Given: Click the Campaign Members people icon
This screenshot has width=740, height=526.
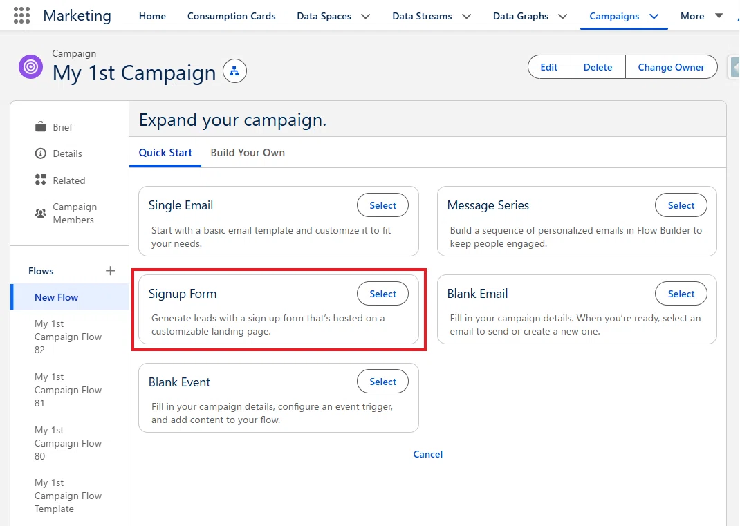Looking at the screenshot, I should [41, 213].
